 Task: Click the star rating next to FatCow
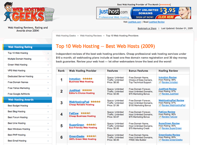(x=85, y=113)
